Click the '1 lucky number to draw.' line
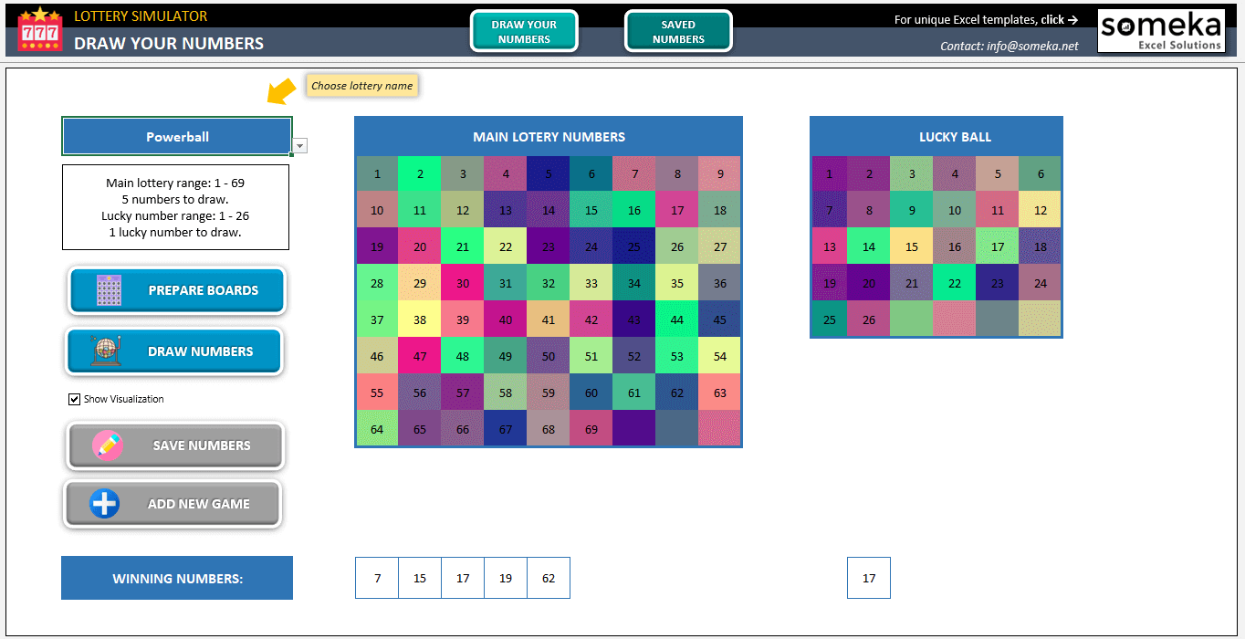The image size is (1245, 639). pos(175,232)
